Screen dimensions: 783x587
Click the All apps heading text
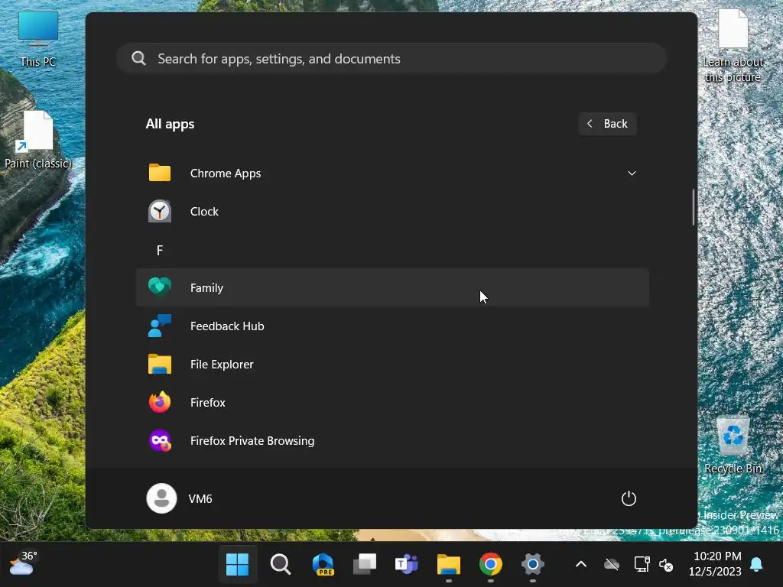170,124
